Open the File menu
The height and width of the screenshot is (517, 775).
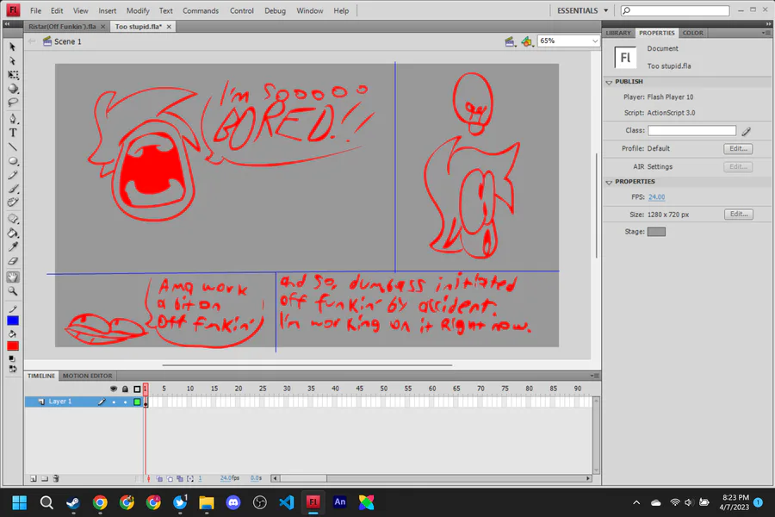tap(35, 10)
